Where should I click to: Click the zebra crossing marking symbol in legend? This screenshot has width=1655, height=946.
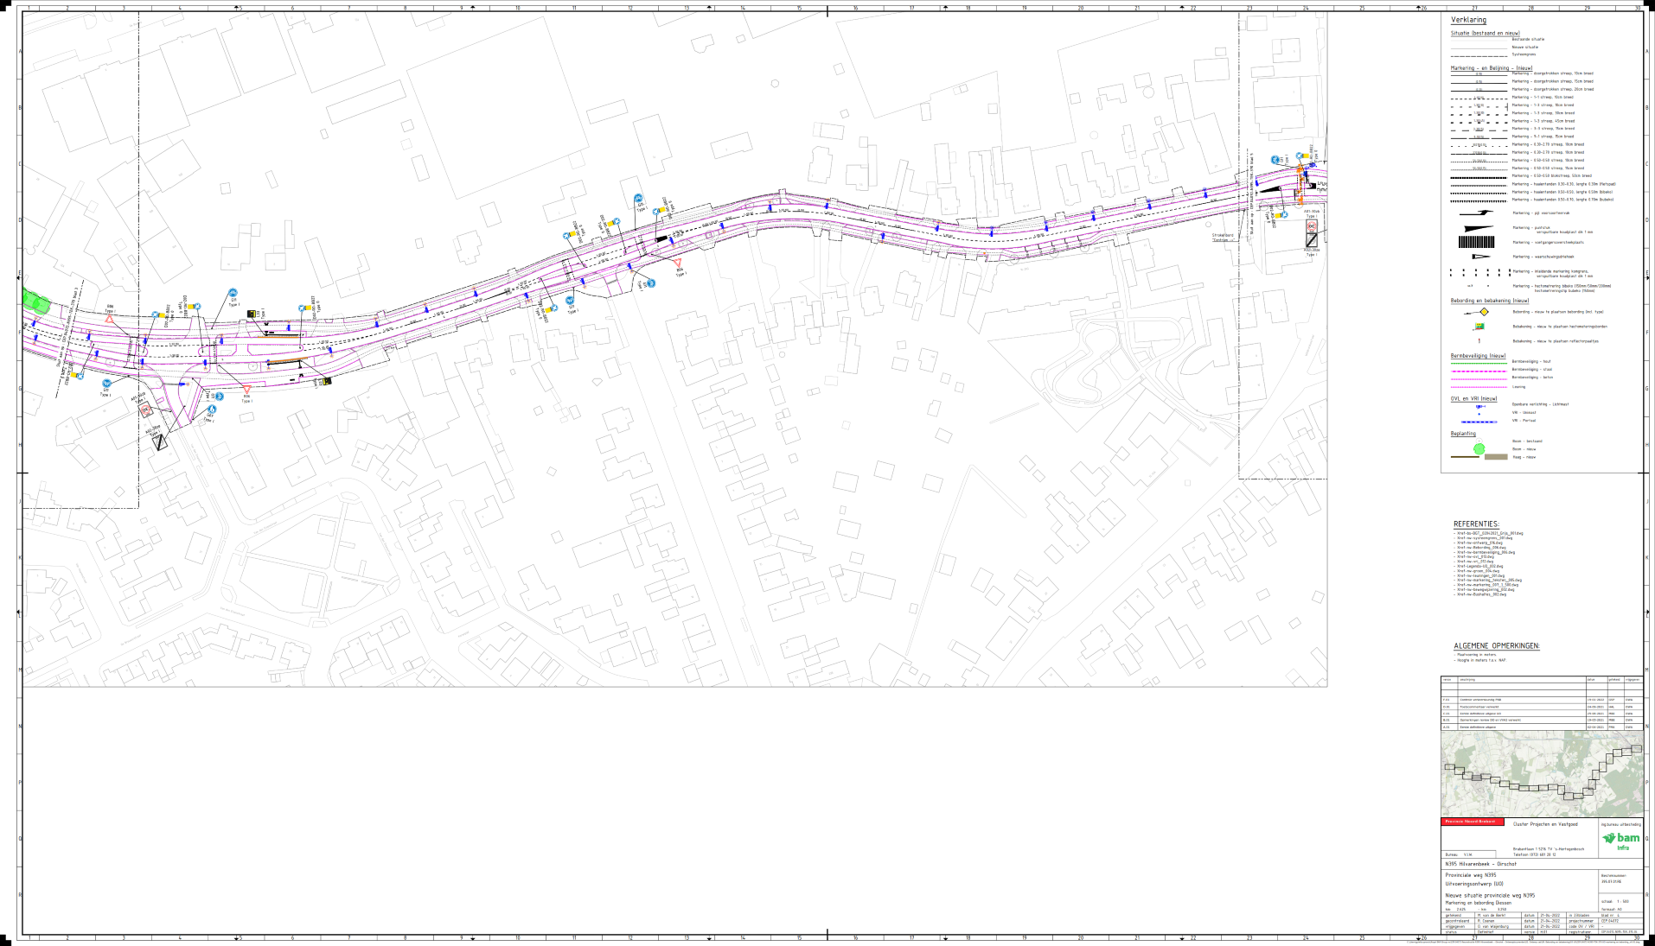(1476, 243)
